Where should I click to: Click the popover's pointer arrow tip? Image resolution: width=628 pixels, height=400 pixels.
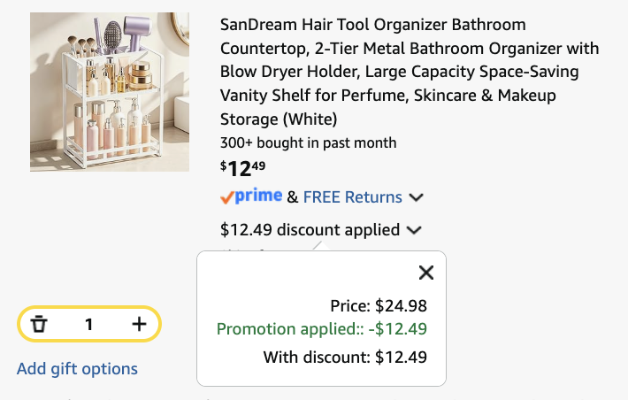[x=322, y=243]
